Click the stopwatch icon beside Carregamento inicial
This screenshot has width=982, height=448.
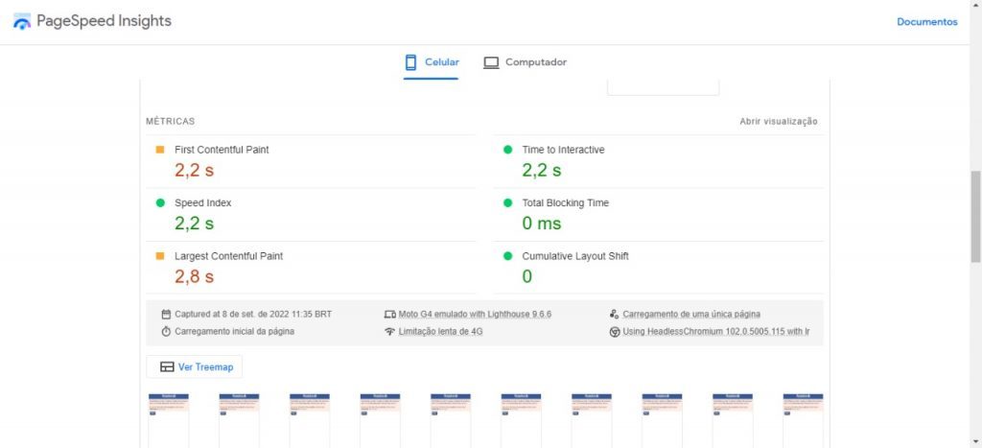(166, 331)
